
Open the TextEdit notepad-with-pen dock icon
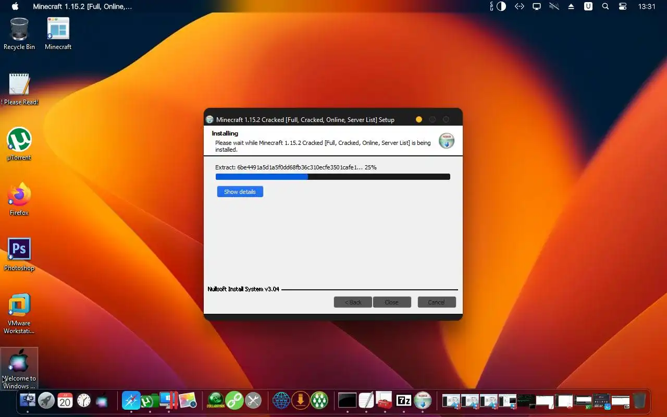(x=366, y=400)
